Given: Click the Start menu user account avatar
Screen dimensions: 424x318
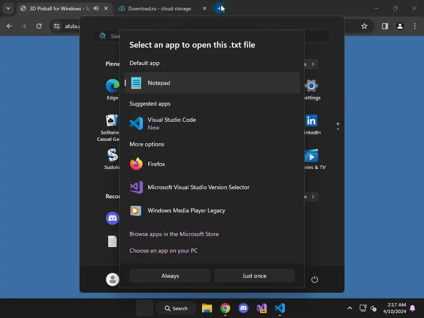Looking at the screenshot, I should click(x=113, y=279).
